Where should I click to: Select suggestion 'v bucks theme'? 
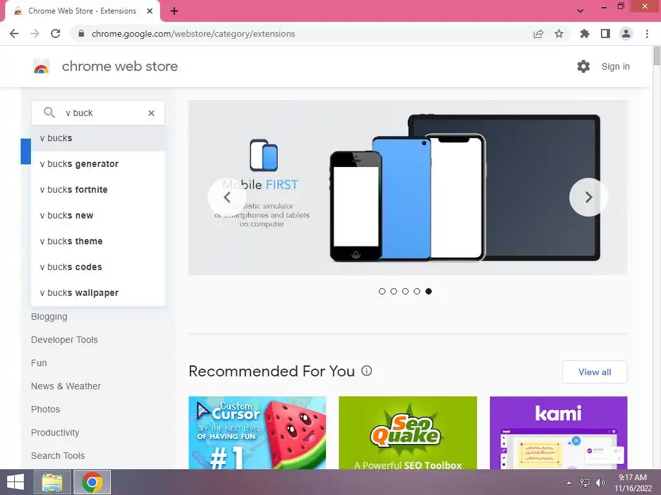tap(98, 241)
